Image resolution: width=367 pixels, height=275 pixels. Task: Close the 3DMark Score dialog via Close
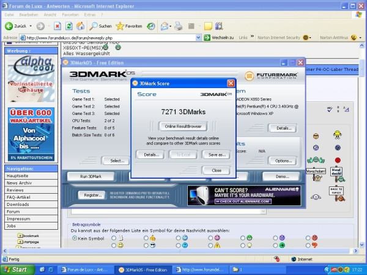[x=217, y=170]
